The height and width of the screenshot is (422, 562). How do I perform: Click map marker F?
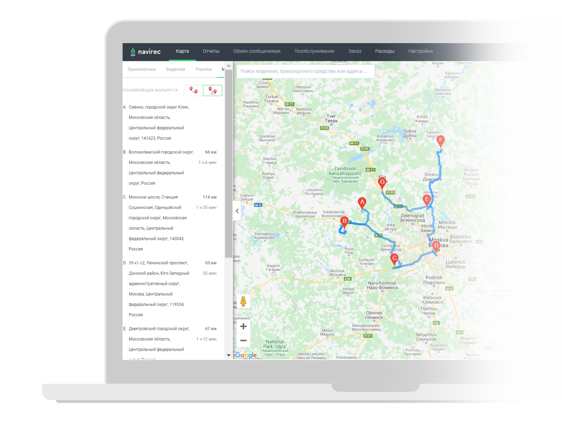tap(441, 142)
